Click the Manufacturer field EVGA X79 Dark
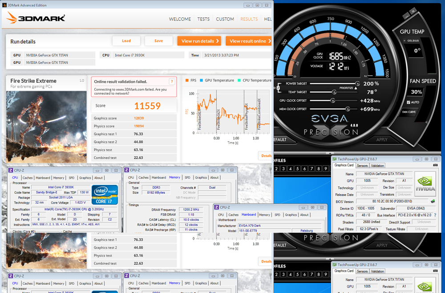 tap(279, 226)
